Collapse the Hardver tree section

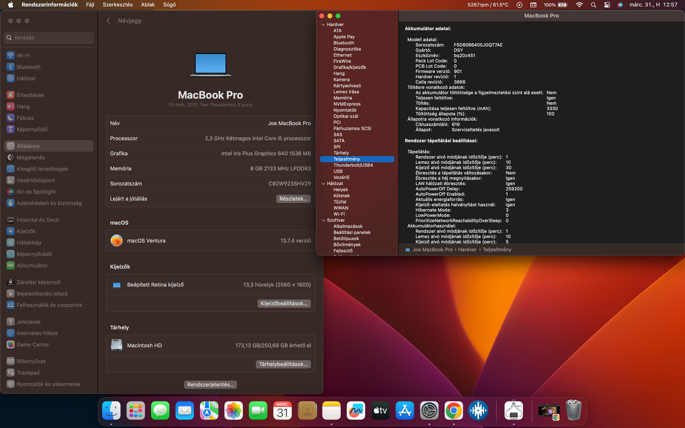coord(323,25)
